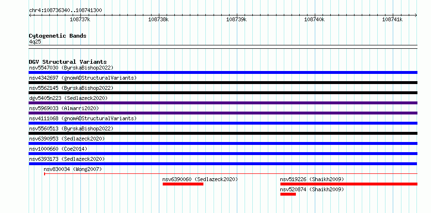Open variant nsv519226 (Shaikh2009)
This screenshot has width=431, height=213.
click(312, 179)
